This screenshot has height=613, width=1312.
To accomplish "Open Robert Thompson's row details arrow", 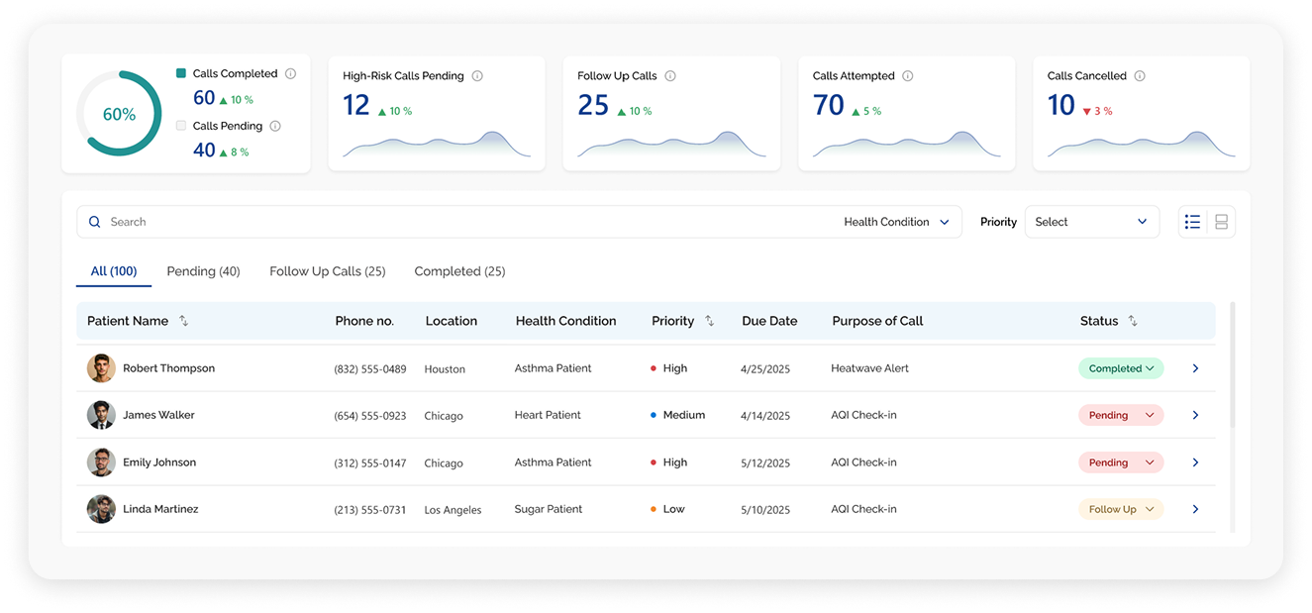I will tap(1195, 368).
